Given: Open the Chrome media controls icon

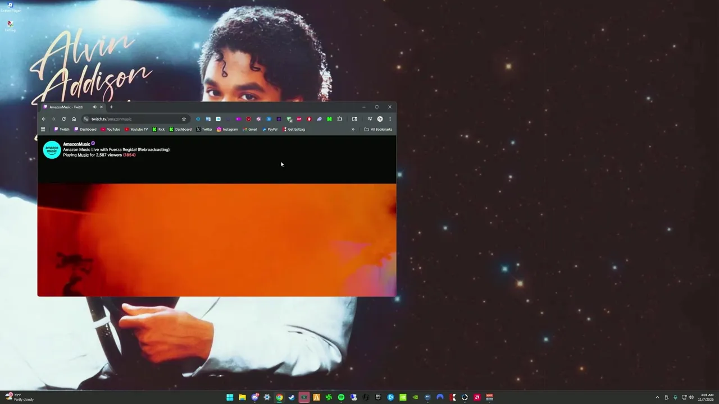Looking at the screenshot, I should pyautogui.click(x=370, y=119).
